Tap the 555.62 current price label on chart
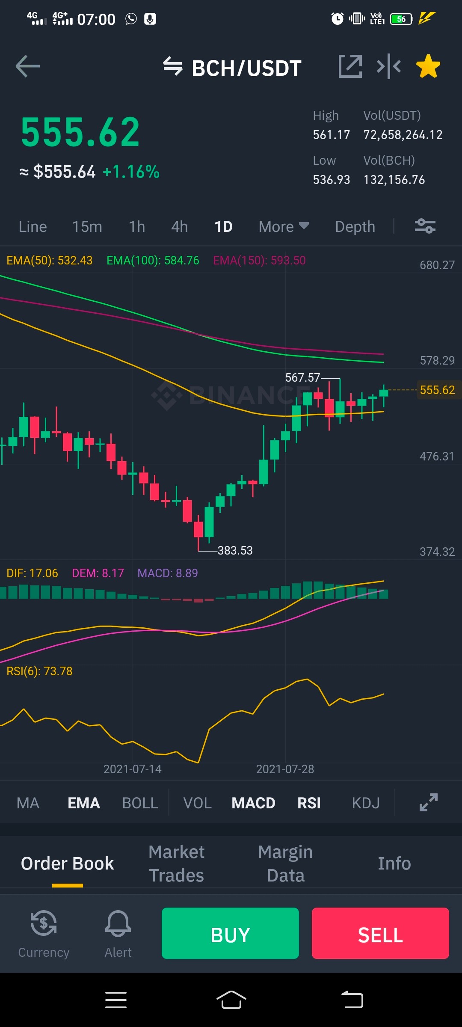 pos(438,390)
